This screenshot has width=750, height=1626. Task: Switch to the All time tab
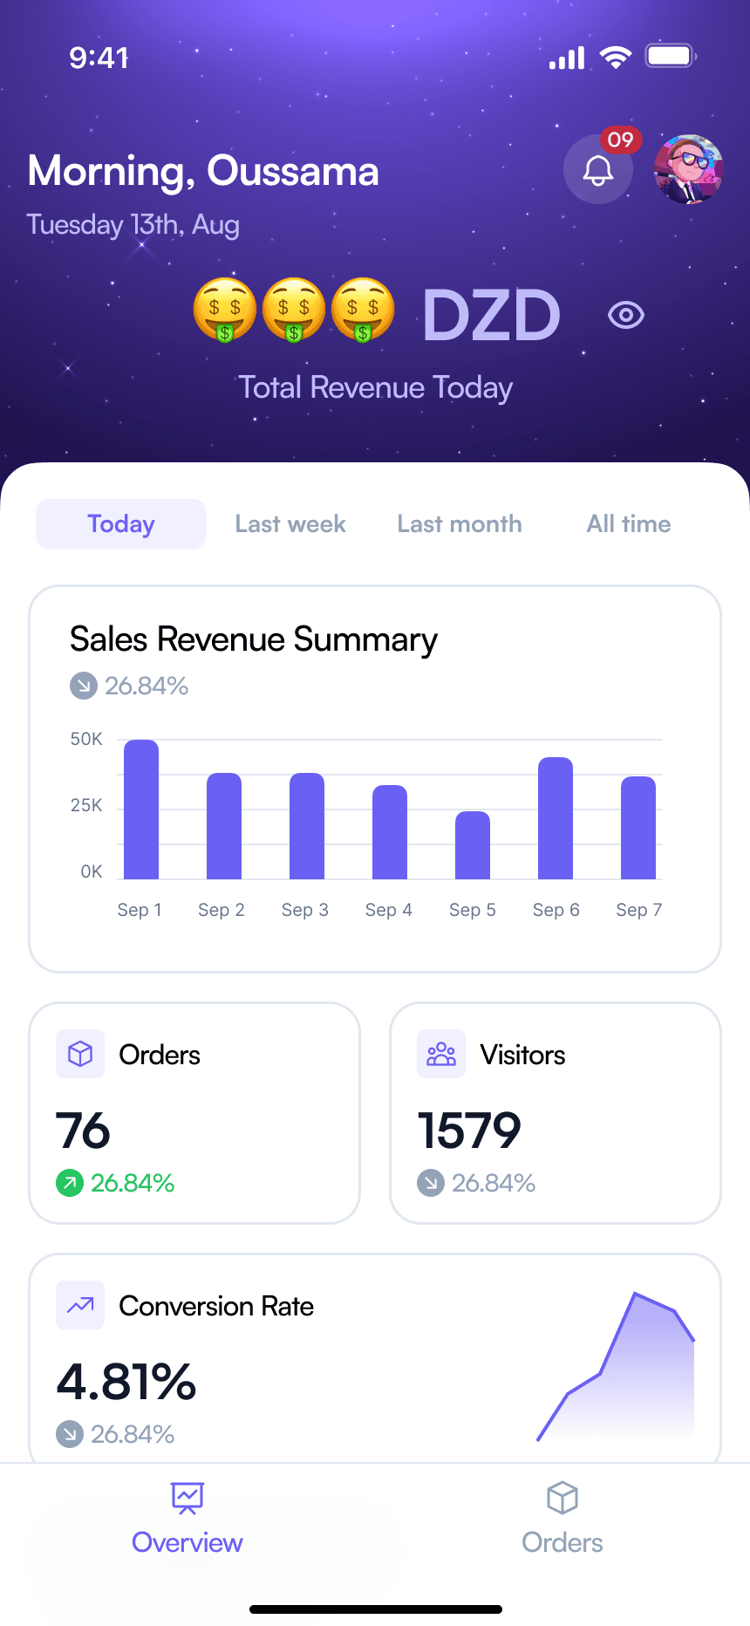tap(629, 523)
